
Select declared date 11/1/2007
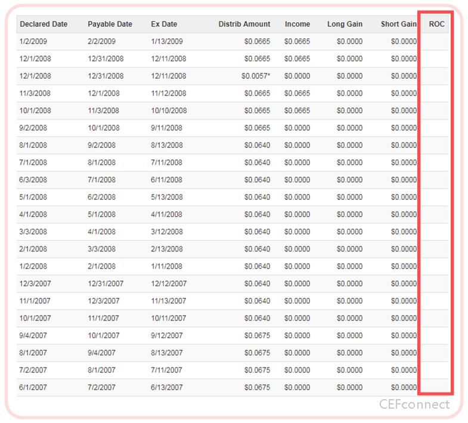[x=35, y=301]
